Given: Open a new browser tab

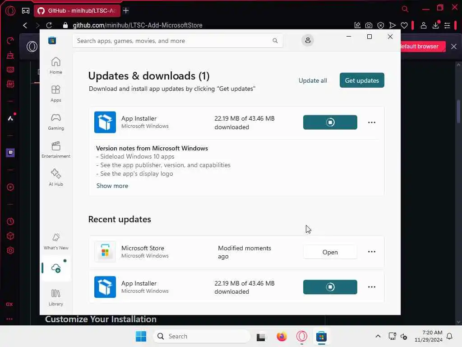Looking at the screenshot, I should [126, 11].
